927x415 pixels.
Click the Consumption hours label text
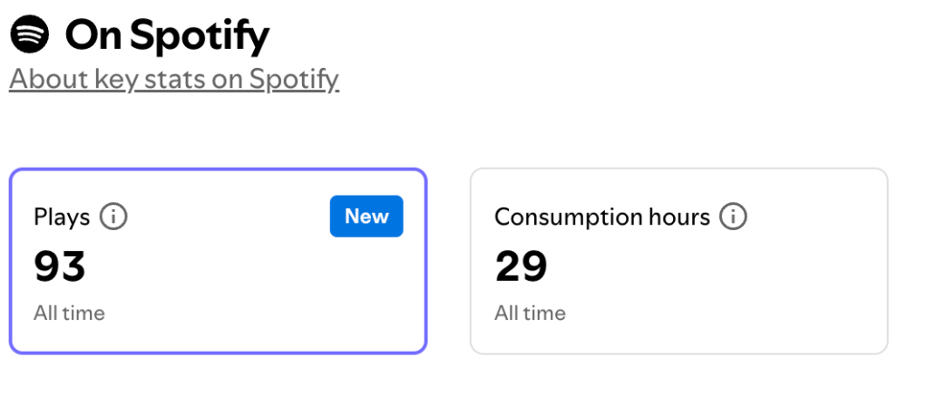(x=601, y=217)
